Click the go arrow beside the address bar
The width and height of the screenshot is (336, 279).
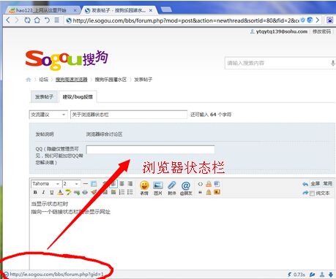[x=318, y=20]
